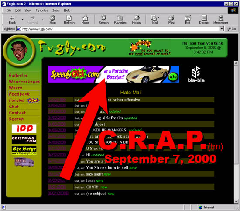
Task: Open date link for (no subject) new
Action: point(58,194)
